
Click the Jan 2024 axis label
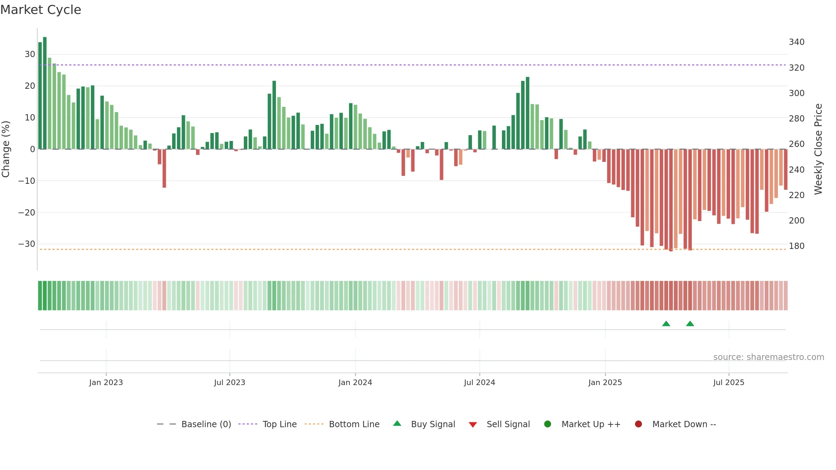355,382
